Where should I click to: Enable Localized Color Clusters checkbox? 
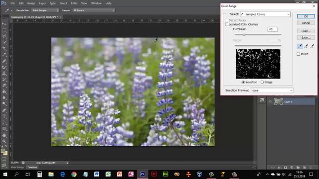click(x=226, y=24)
